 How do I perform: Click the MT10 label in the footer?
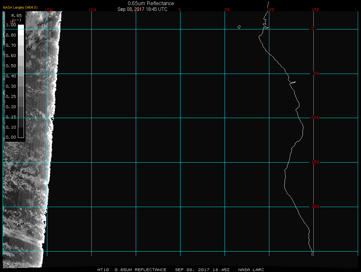[x=103, y=270]
